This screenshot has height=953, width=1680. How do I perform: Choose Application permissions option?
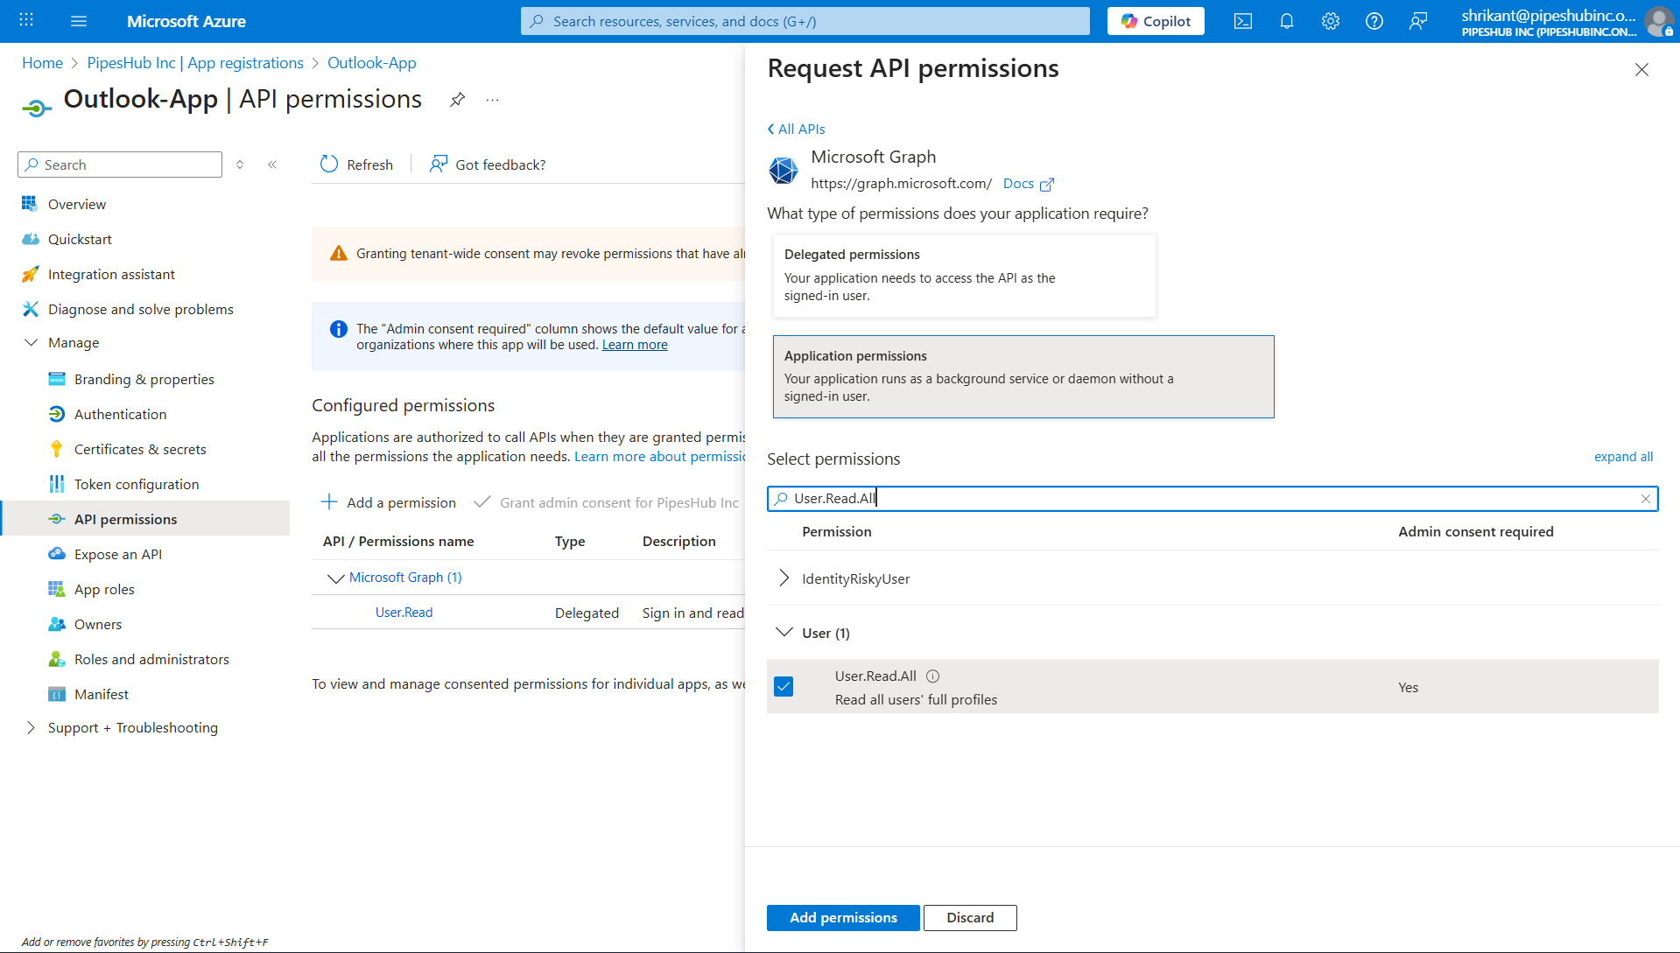point(1023,376)
